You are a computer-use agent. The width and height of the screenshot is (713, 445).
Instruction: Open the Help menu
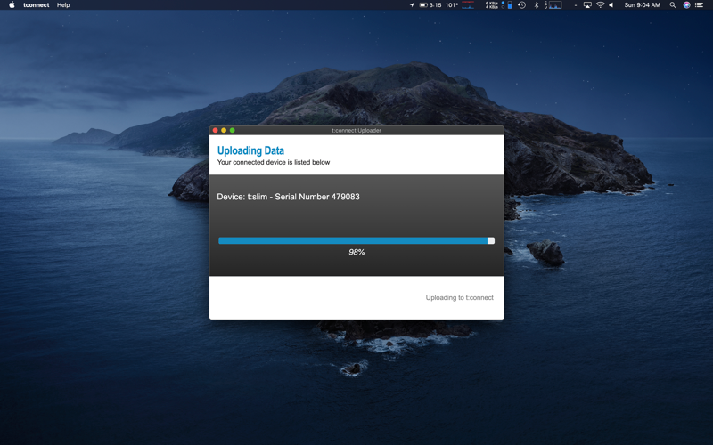63,5
